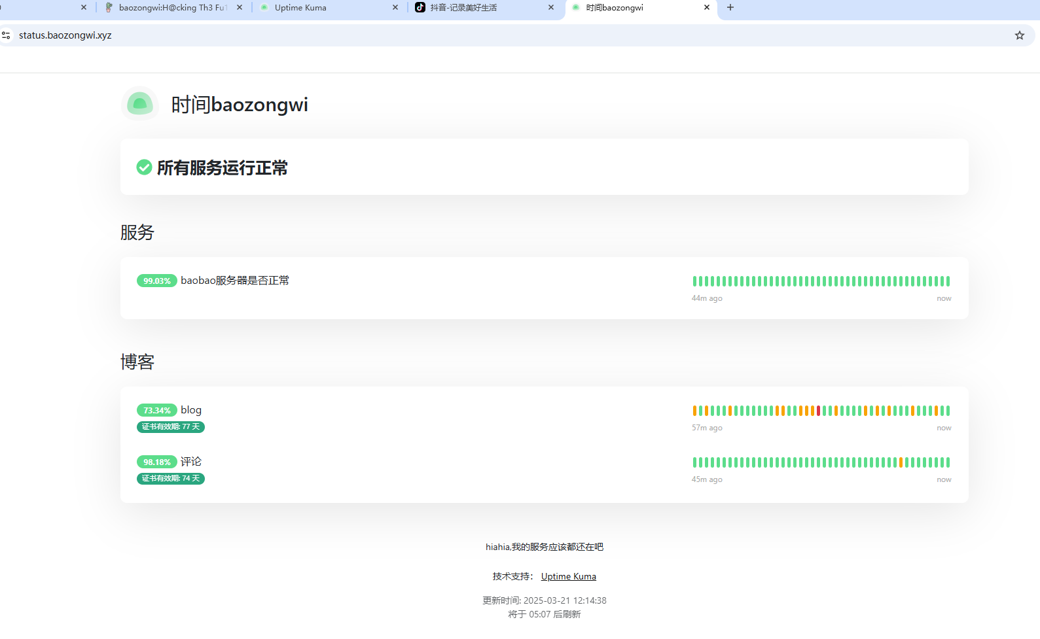Close the Uptime Kuma tab
The width and height of the screenshot is (1040, 639).
point(395,8)
